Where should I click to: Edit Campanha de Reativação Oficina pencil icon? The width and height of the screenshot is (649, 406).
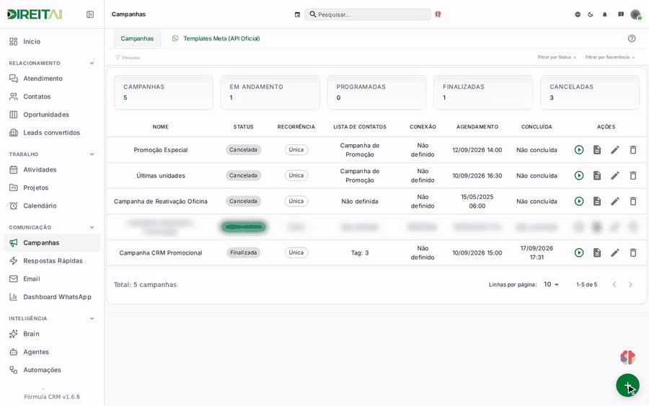point(615,201)
